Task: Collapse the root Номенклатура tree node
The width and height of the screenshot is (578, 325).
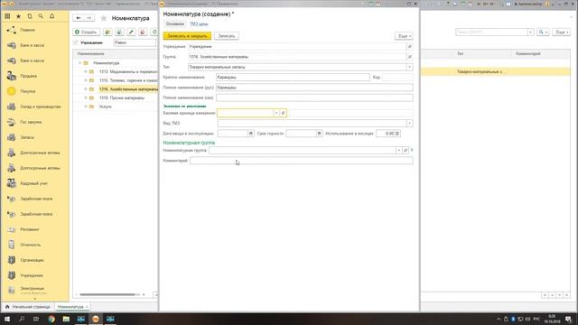Action: 80,63
